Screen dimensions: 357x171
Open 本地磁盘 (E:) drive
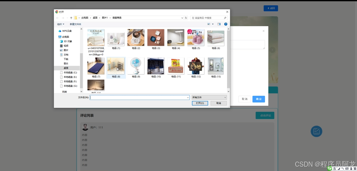pyautogui.click(x=68, y=77)
